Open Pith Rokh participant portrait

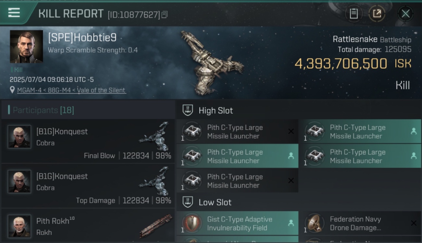pyautogui.click(x=19, y=226)
